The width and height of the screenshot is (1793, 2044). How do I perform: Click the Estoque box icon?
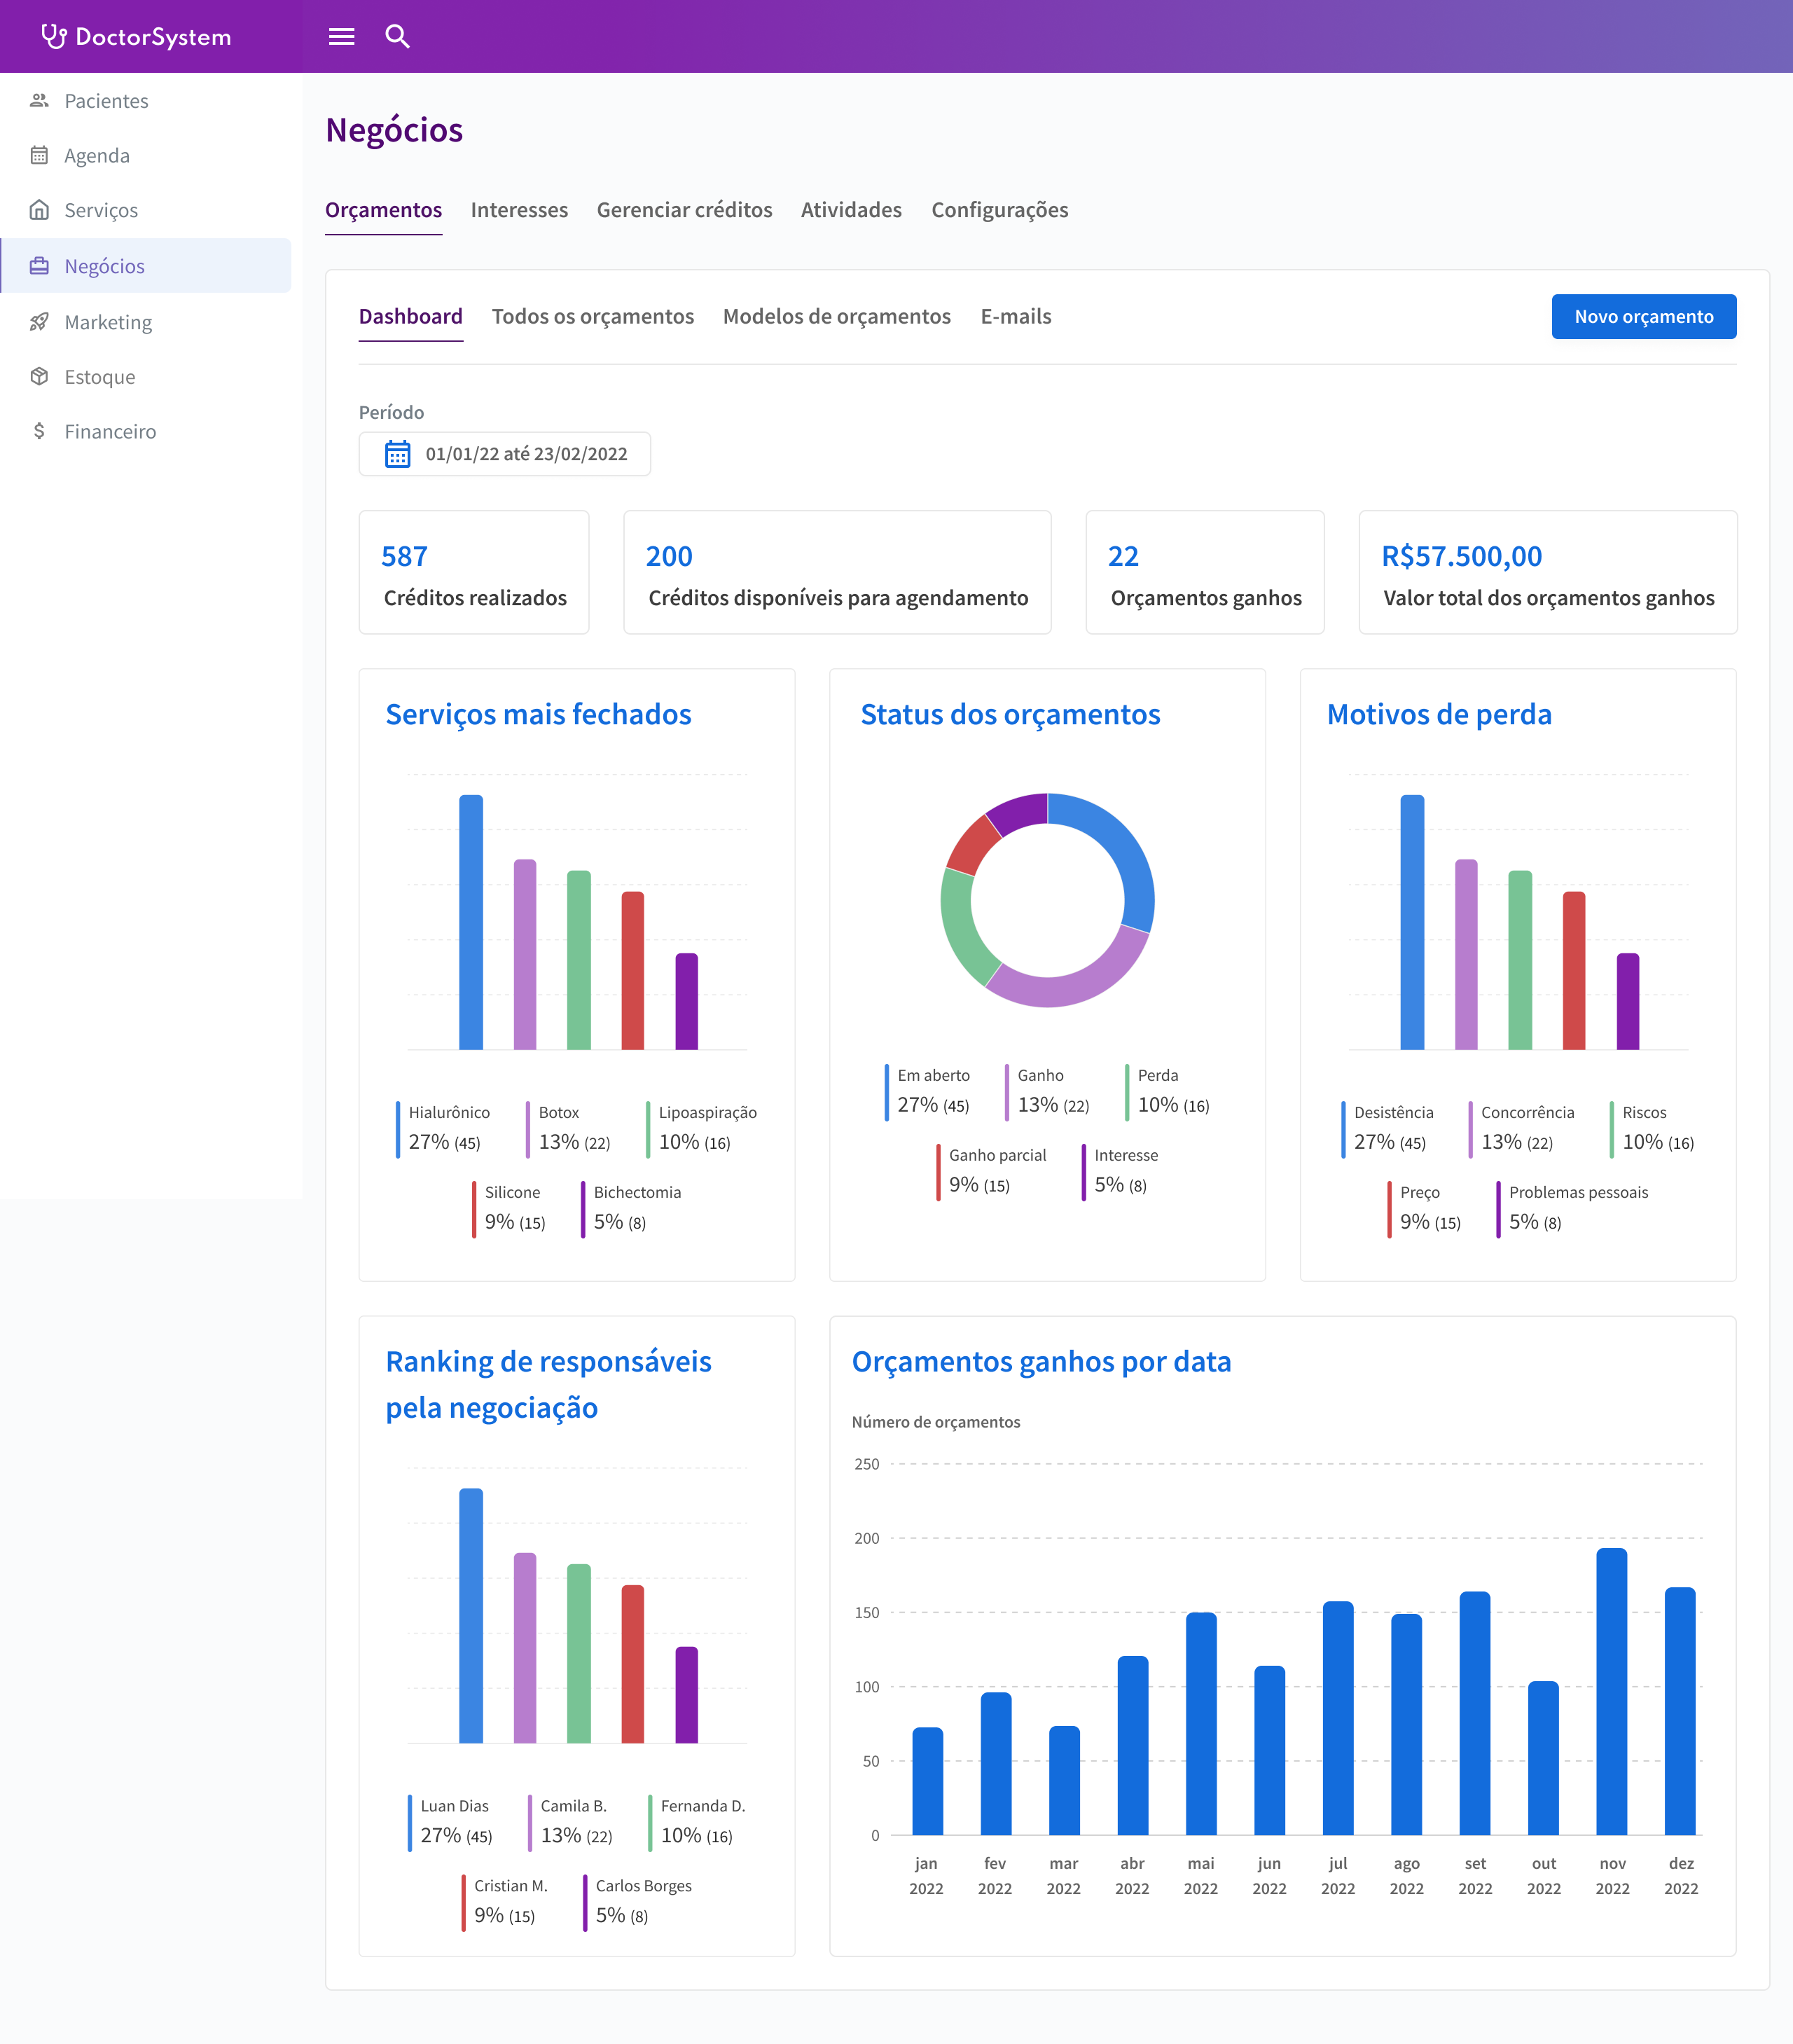[39, 377]
